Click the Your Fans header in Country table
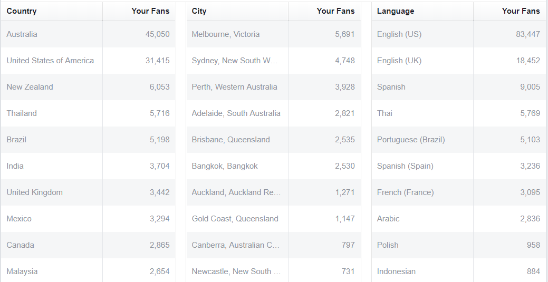 click(150, 11)
